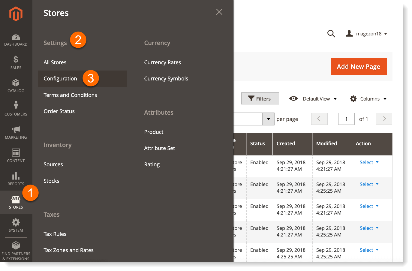Open the Filters panel
The width and height of the screenshot is (412, 271).
pos(260,98)
